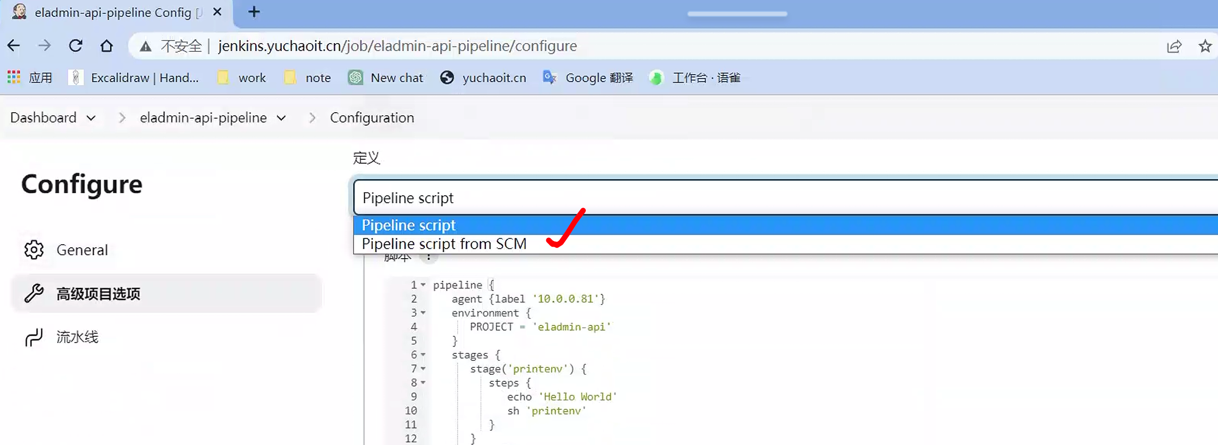
Task: Choose 'Pipeline script from SCM' option
Action: pyautogui.click(x=444, y=244)
